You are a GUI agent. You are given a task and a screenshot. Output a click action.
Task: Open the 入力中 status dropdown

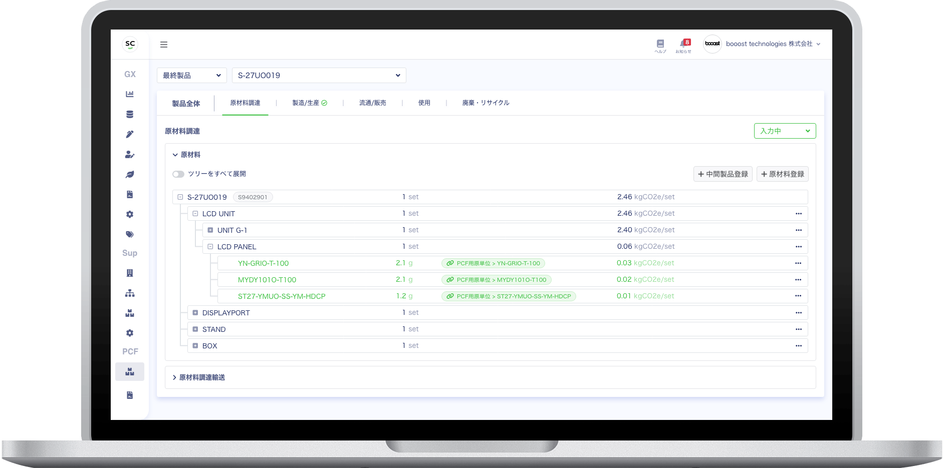pyautogui.click(x=785, y=131)
